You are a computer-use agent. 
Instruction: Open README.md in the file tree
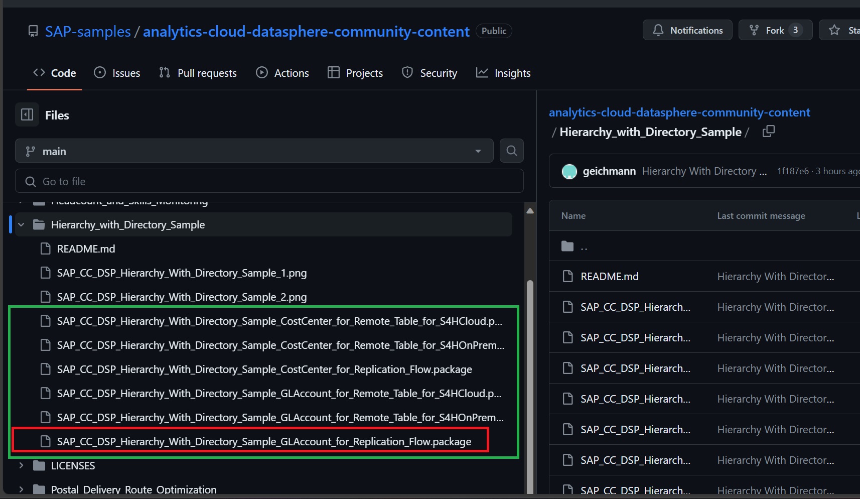coord(86,248)
